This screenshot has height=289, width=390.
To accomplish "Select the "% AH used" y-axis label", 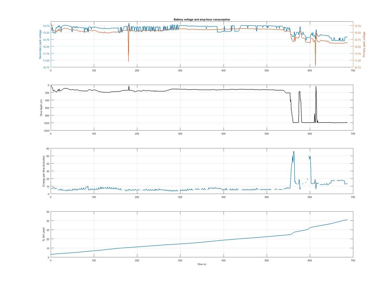I will click(44, 234).
